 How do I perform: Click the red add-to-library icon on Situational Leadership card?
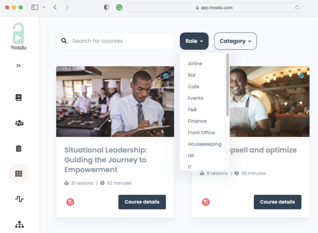tap(70, 202)
